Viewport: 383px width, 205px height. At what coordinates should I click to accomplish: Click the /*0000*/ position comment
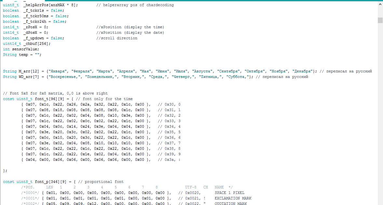point(30,193)
